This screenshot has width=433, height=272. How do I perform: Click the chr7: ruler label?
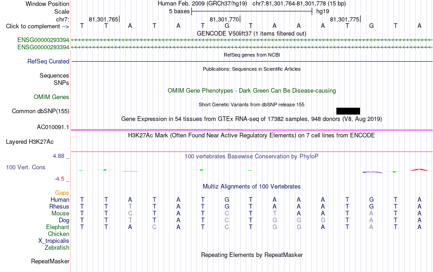pos(62,19)
